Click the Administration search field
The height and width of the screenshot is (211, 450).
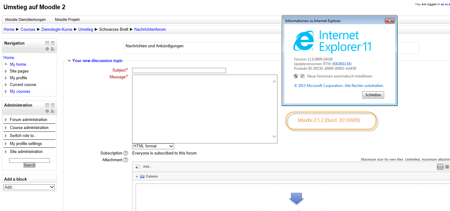click(x=29, y=160)
